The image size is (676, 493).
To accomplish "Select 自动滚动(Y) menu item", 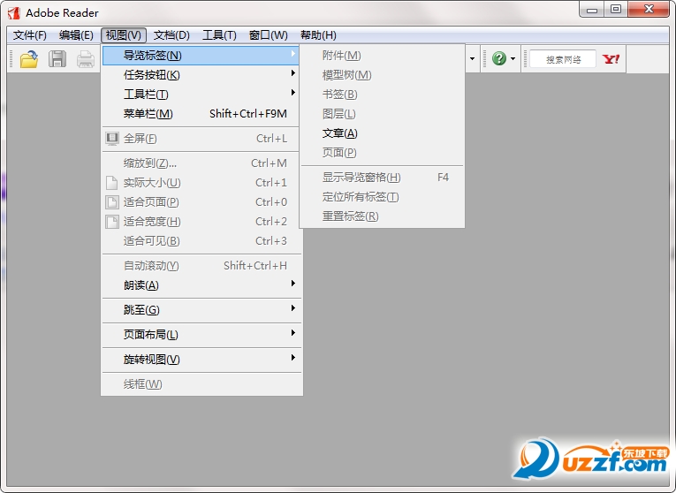I will point(201,266).
